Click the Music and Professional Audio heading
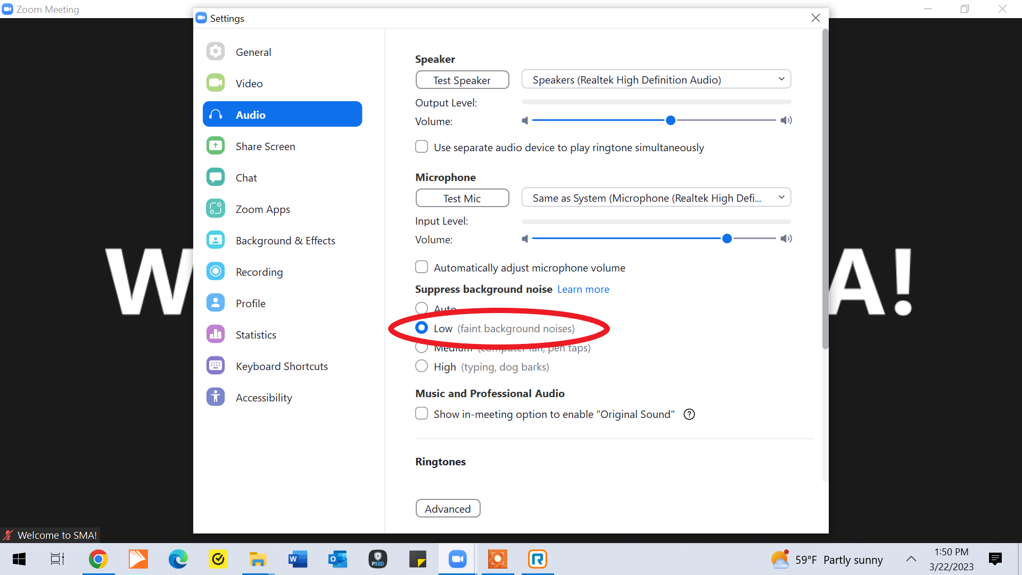Screen dimensions: 1022x575 pos(490,393)
